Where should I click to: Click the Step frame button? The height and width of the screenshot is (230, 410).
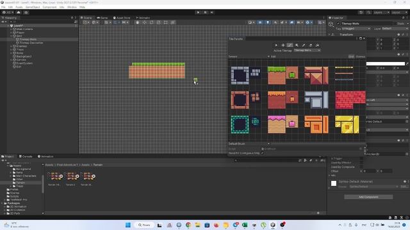212,12
